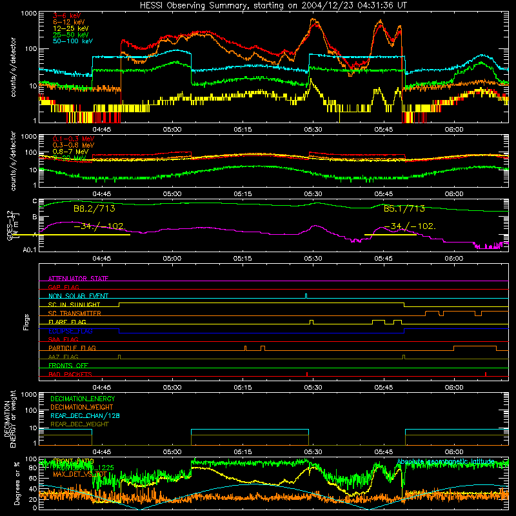
Task: Click the '0.8-7 MeV' legend label
Action: coord(70,152)
